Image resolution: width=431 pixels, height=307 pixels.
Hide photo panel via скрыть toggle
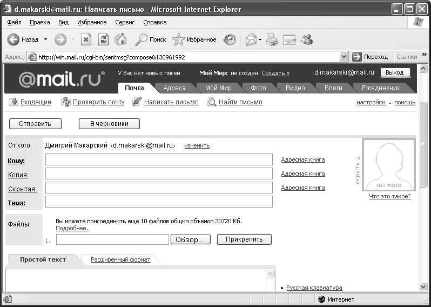pyautogui.click(x=358, y=170)
